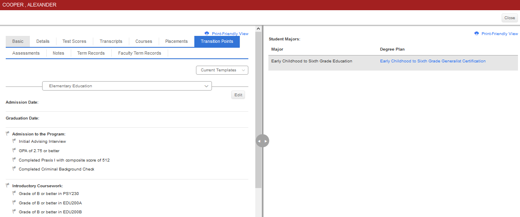Click the Admission Date label
Screen dimensions: 520x217
point(22,102)
